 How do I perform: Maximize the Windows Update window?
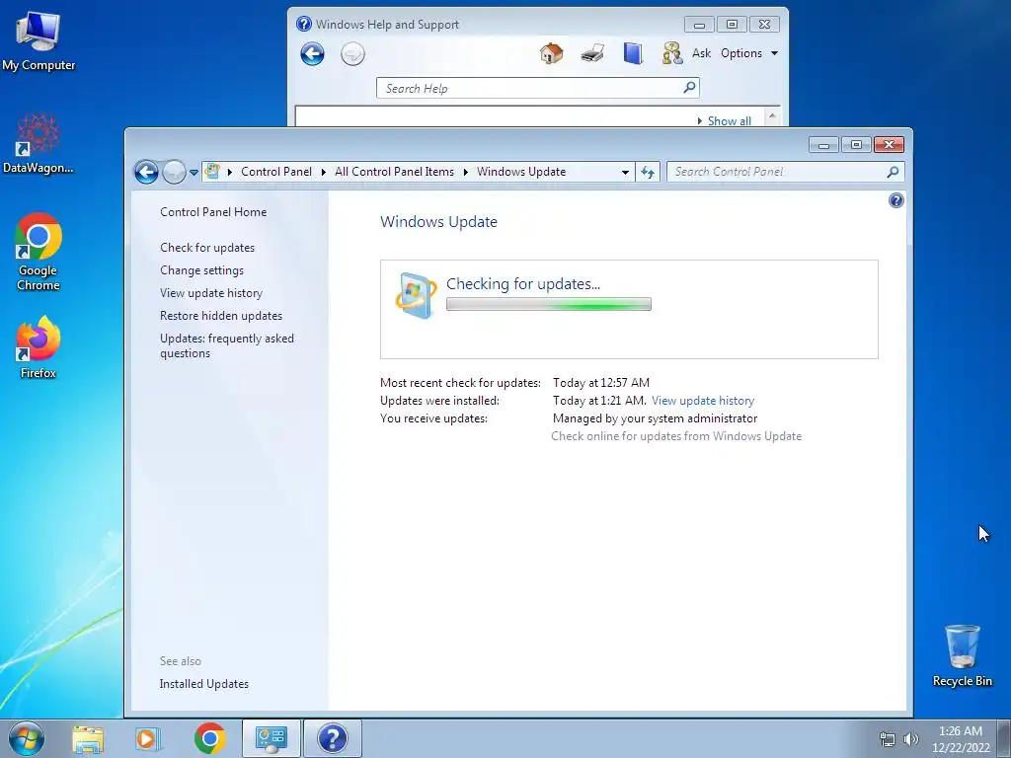pyautogui.click(x=856, y=144)
